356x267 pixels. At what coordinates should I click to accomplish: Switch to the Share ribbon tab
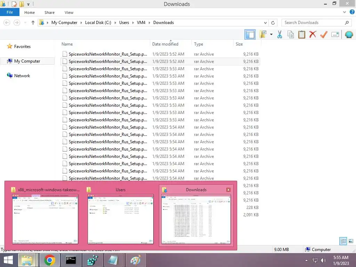[49, 13]
